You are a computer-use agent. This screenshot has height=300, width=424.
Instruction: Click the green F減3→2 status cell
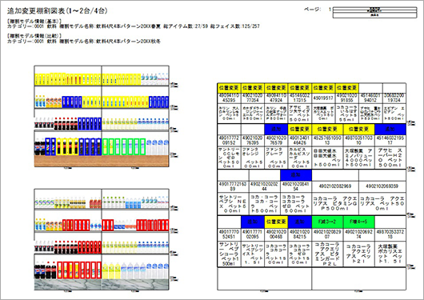(x=327, y=222)
